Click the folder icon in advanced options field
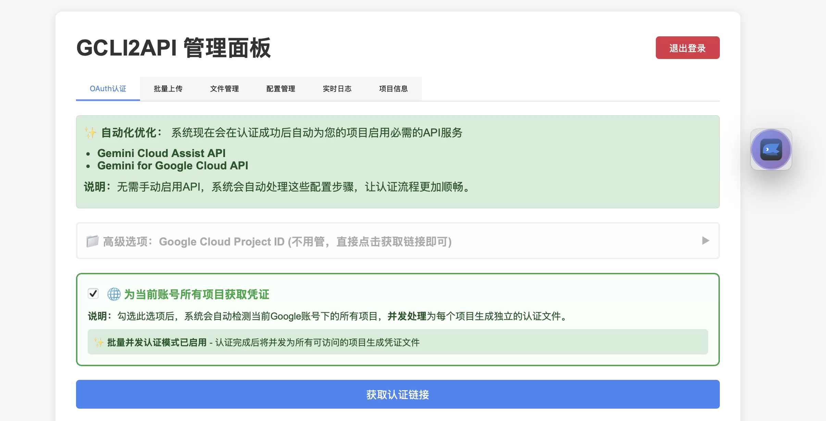 coord(91,241)
